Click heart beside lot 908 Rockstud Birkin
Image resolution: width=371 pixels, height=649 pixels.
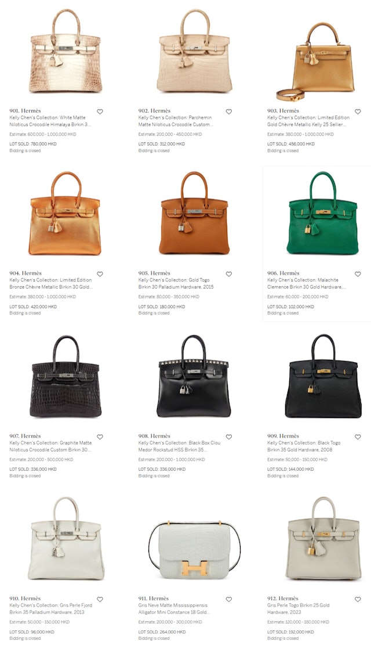pyautogui.click(x=229, y=437)
